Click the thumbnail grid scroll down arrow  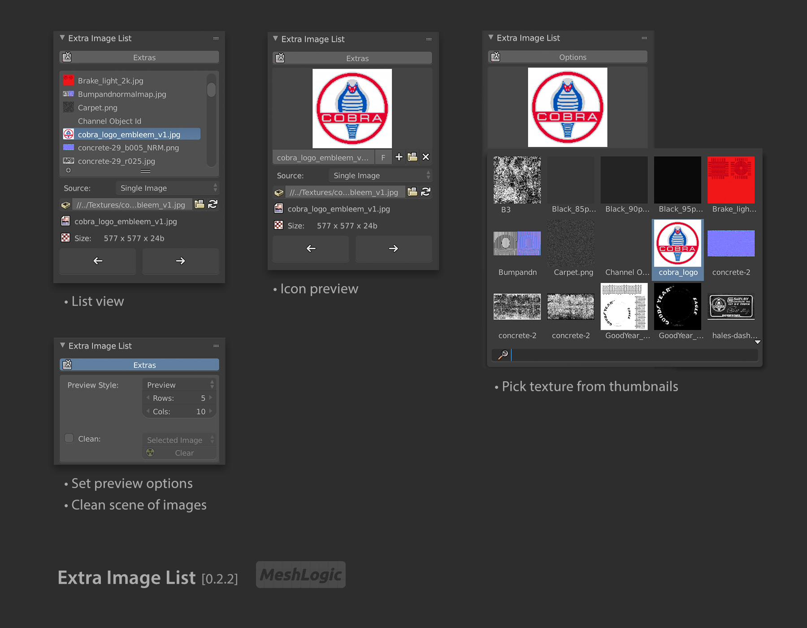tap(758, 342)
